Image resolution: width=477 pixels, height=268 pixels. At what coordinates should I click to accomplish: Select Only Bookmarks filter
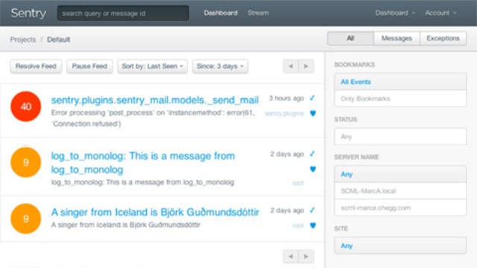pyautogui.click(x=400, y=98)
